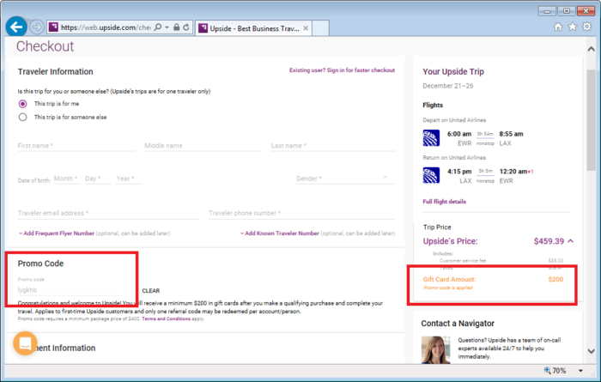The image size is (601, 382).
Task: Click the Traveler email address field
Action: (108, 213)
